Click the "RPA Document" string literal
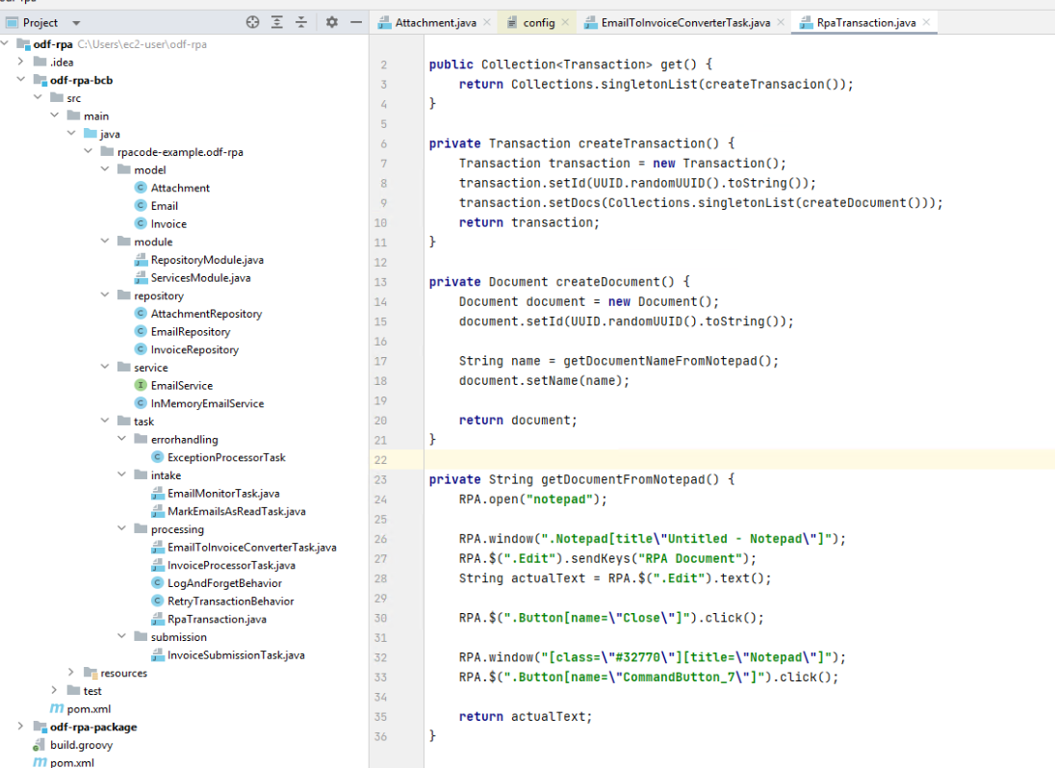Image resolution: width=1055 pixels, height=768 pixels. (690, 559)
